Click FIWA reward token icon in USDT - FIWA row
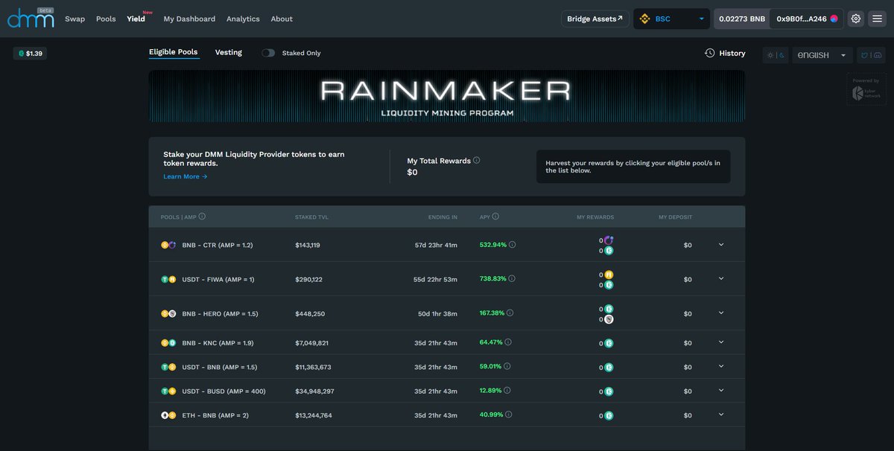Image resolution: width=894 pixels, height=451 pixels. (609, 275)
